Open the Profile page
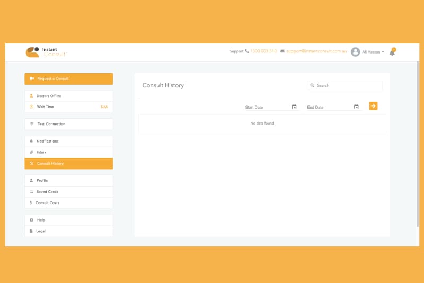424x283 pixels. point(69,181)
